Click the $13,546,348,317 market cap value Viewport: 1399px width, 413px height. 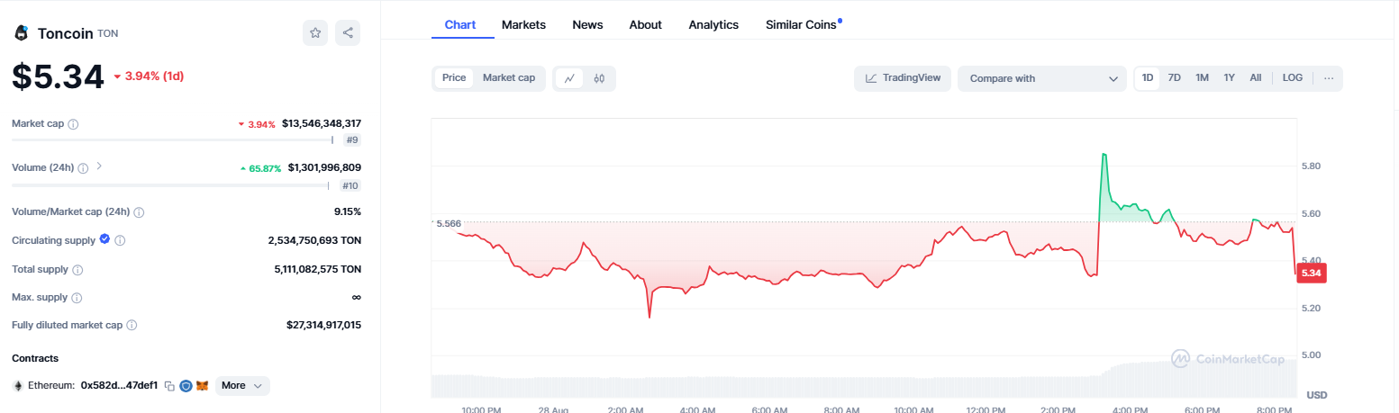coord(322,123)
